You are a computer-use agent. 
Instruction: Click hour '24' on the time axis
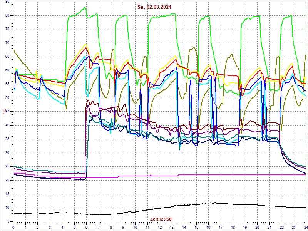pos(306,227)
